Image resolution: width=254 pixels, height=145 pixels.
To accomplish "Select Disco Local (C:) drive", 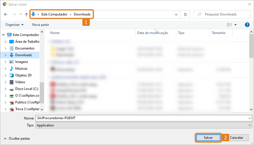I will point(27,89).
